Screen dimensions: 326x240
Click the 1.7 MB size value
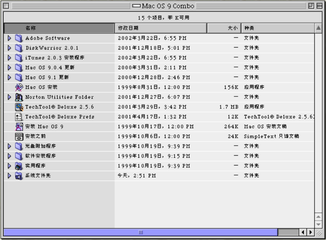point(229,107)
